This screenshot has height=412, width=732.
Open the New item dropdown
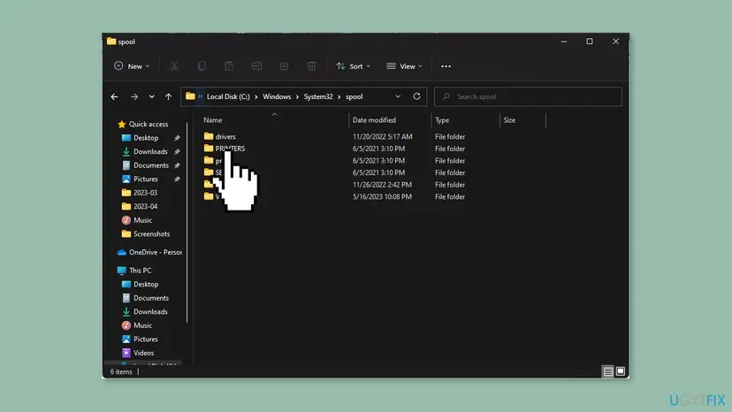click(x=132, y=66)
